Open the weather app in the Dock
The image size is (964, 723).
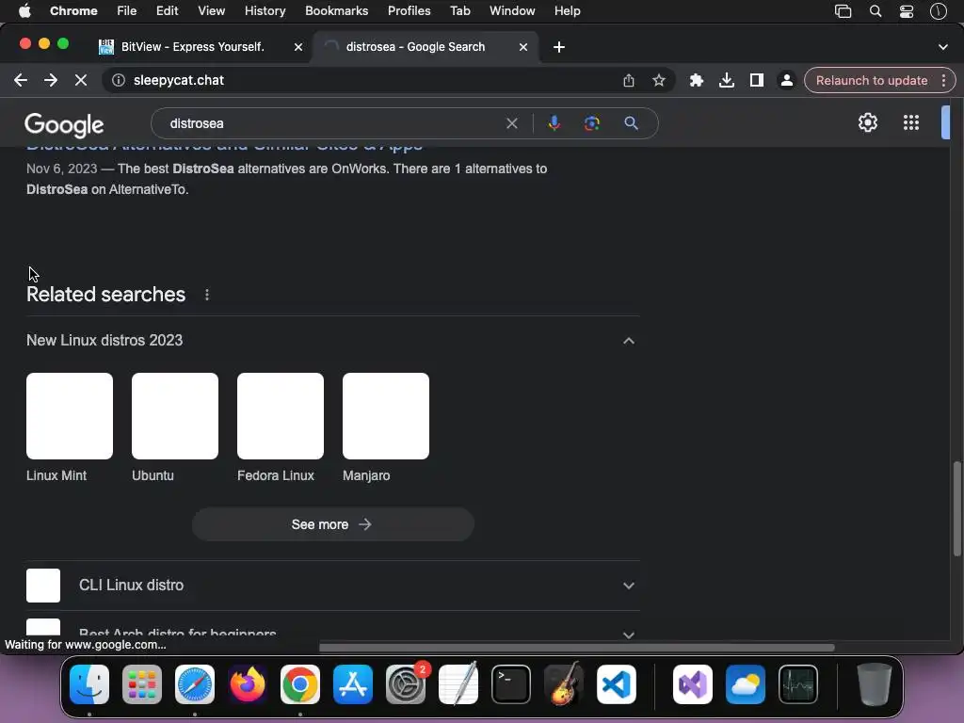click(x=746, y=684)
